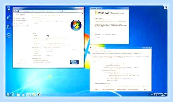Switch to the About Windows taskbar button
This screenshot has width=173, height=102.
coord(34,95)
